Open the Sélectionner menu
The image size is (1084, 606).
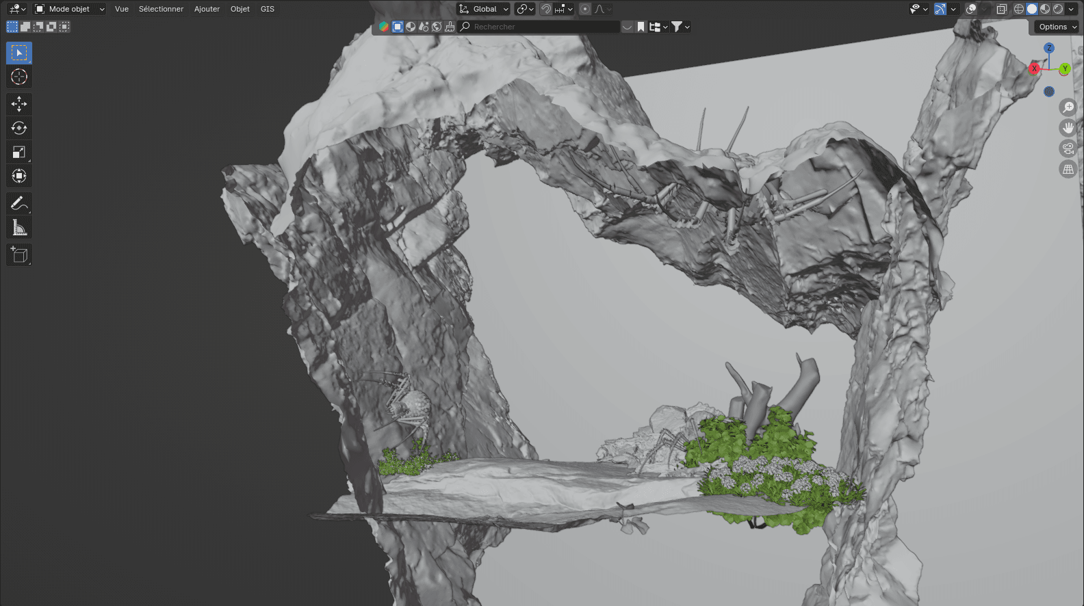[x=161, y=9]
